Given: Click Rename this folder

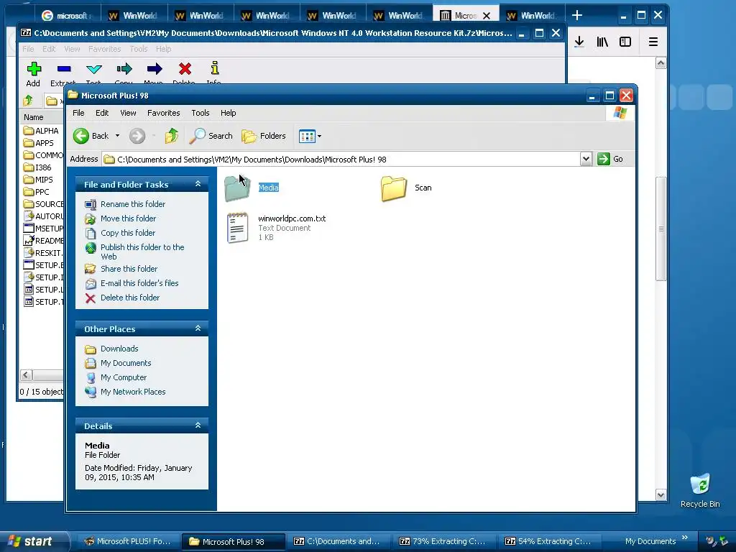Looking at the screenshot, I should coord(133,204).
